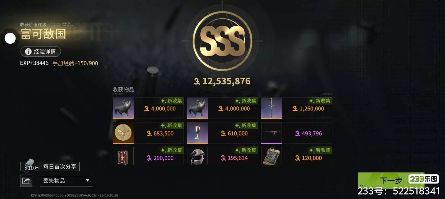Click the dropdown arrow beside 丢失物品
The image size is (445, 199).
[x=87, y=181]
